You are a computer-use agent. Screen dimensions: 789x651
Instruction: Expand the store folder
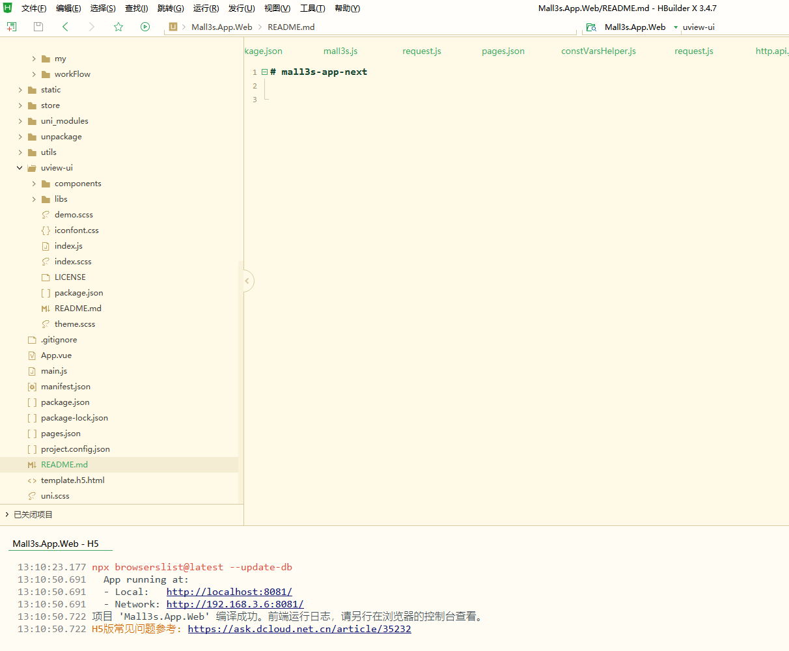[20, 105]
